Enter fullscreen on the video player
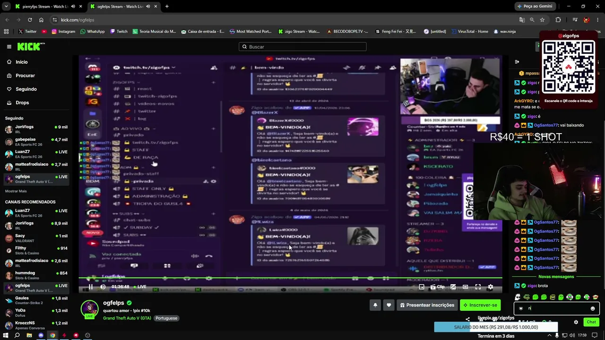Screen dimensions: 605x340 tap(478, 287)
